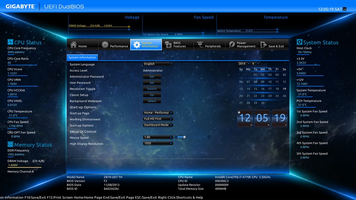This screenshot has height=200, width=356.
Task: Click the PCH Temperature value 37.0°C
Action: (x=302, y=105)
